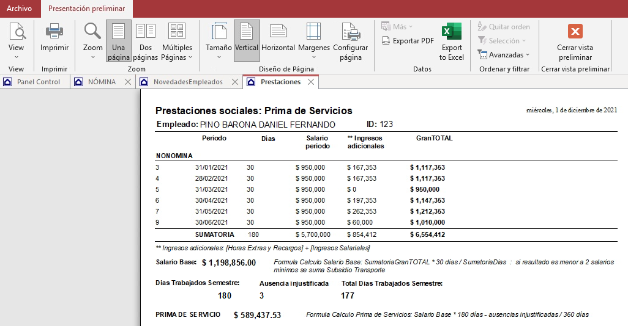628x326 pixels.
Task: Click the Cerrar vista preliminar icon
Action: tap(575, 32)
